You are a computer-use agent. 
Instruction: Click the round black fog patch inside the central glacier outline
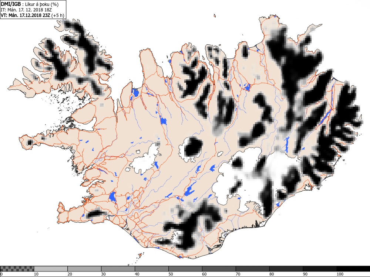tap(193, 147)
